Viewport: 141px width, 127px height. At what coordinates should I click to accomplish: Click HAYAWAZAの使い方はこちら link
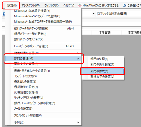click(101, 5)
